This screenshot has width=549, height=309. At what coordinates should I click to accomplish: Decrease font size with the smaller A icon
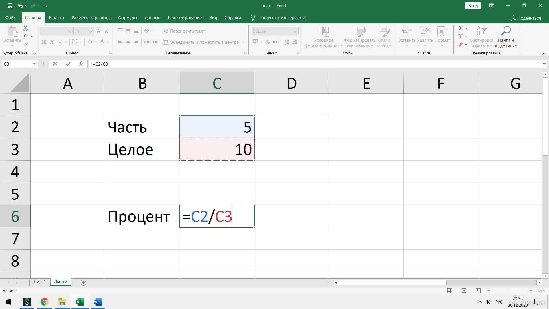[106, 31]
